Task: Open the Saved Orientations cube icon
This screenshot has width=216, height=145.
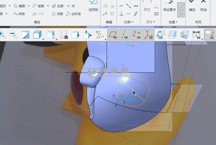Action: coord(51,35)
